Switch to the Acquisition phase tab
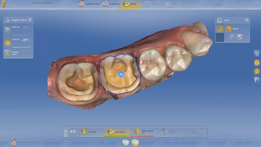 click(x=111, y=4)
